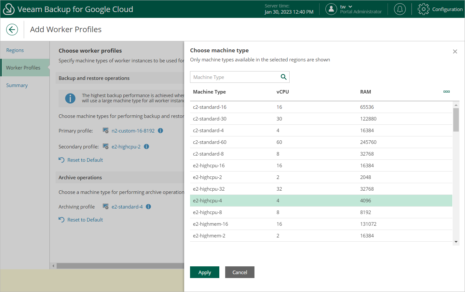Select the c2-standard-16 row
The height and width of the screenshot is (292, 465).
point(321,107)
